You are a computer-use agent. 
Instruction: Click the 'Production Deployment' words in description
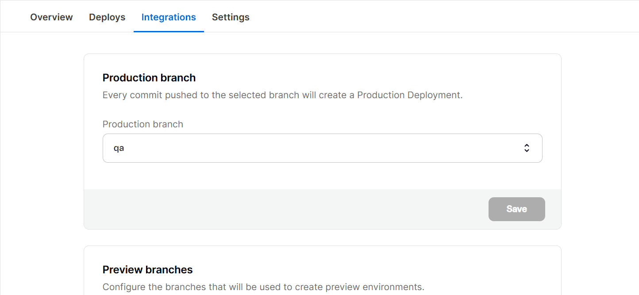click(409, 95)
